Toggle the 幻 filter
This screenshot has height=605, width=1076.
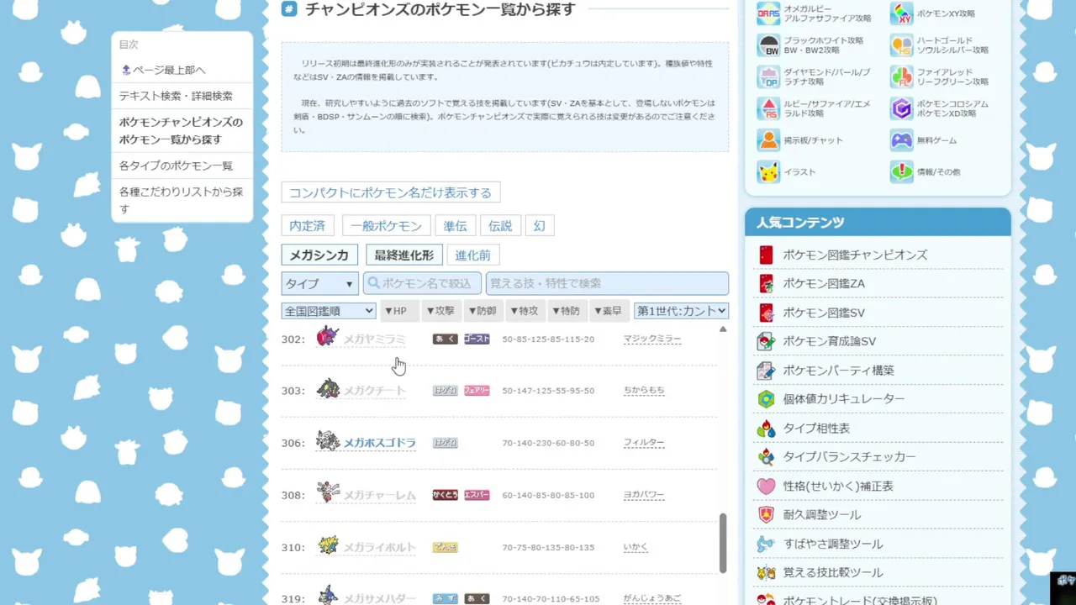pos(540,226)
